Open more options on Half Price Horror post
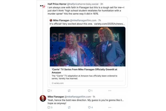Viewport: 166px width, 111px height. (x=110, y=91)
